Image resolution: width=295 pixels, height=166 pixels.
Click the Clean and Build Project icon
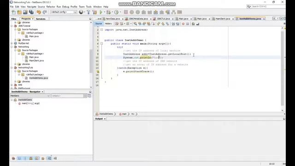pos(94,12)
